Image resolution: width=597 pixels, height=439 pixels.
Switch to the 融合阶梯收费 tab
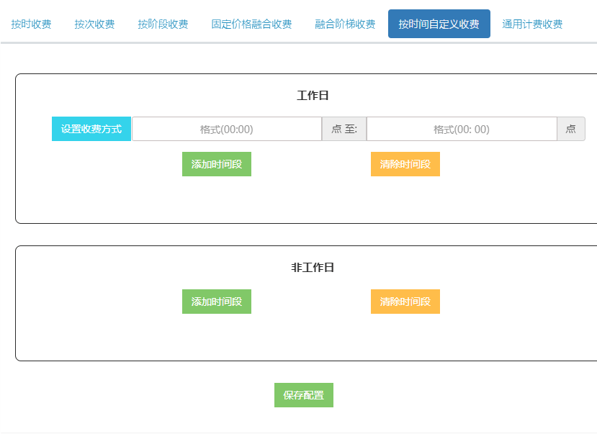(345, 24)
